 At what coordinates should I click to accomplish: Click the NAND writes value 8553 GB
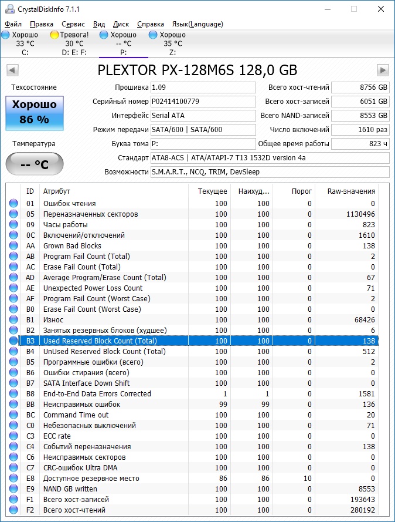click(x=360, y=116)
